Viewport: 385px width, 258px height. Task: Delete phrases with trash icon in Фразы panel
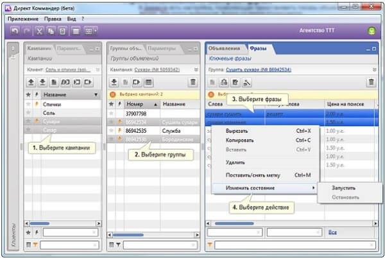click(370, 82)
